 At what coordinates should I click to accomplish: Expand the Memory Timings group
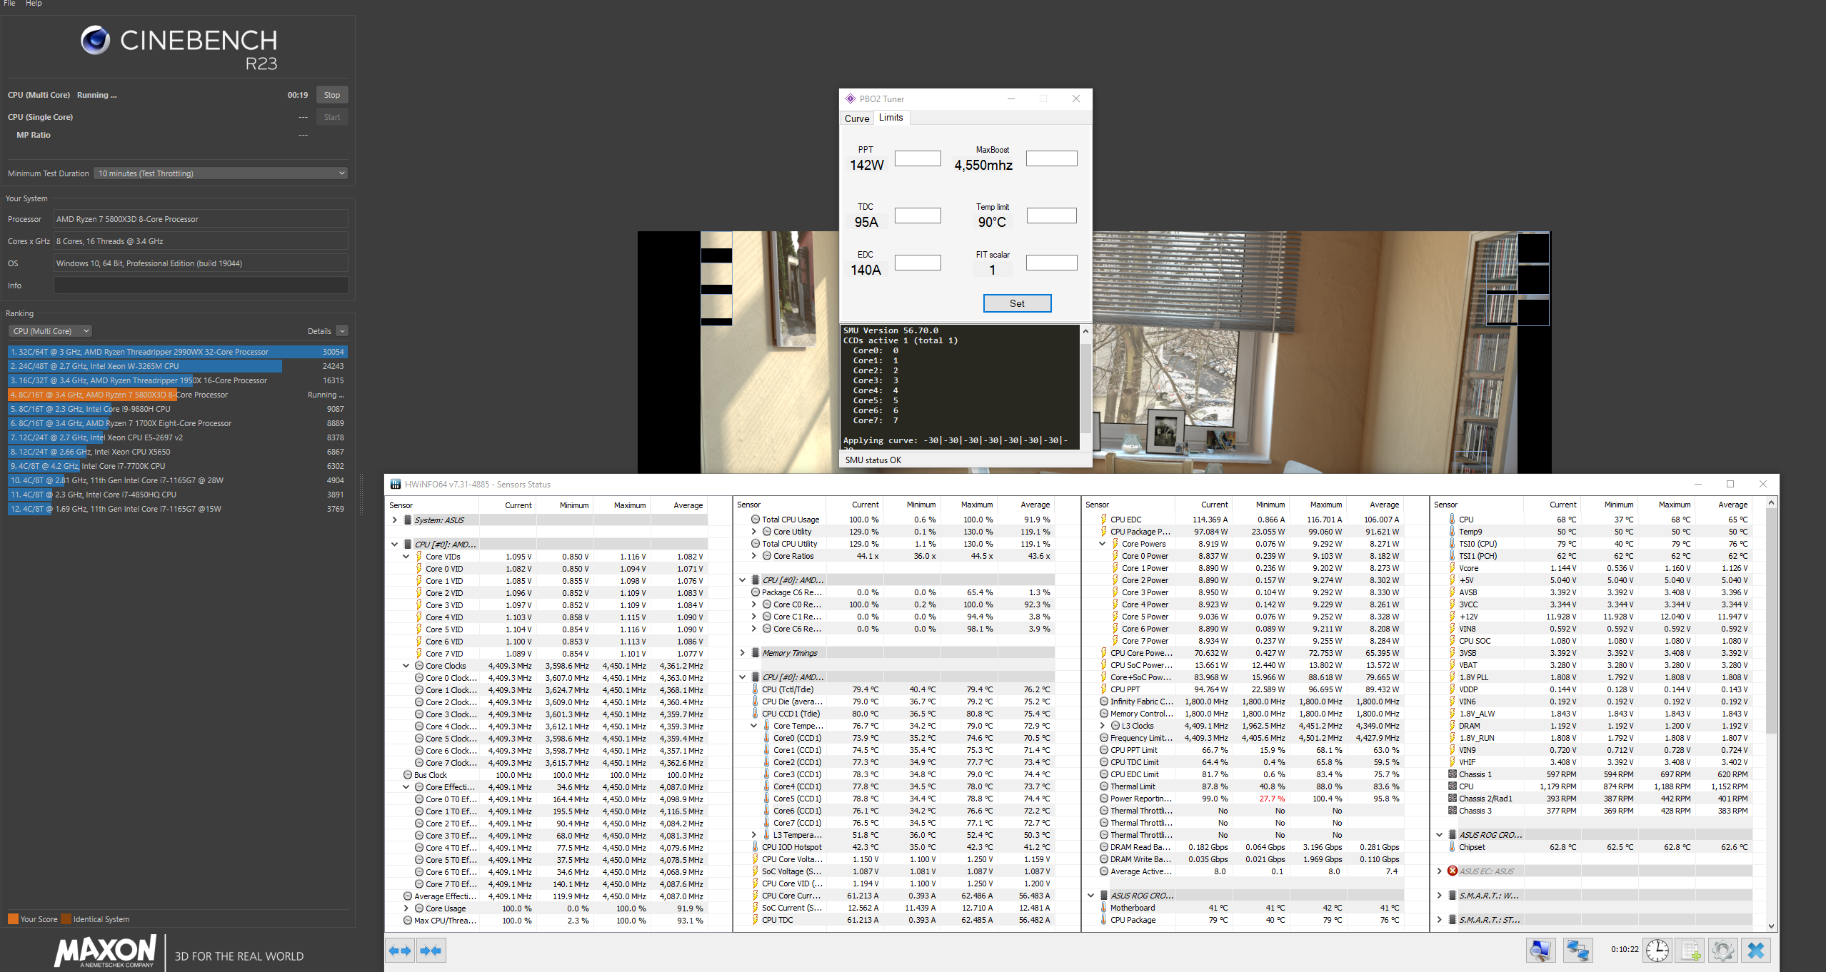tap(743, 653)
